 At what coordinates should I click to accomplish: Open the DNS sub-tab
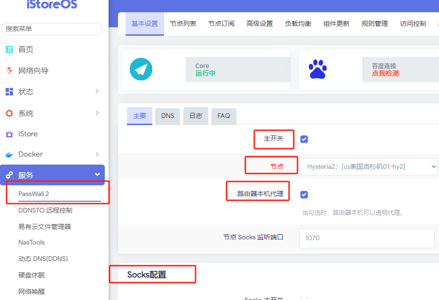point(167,116)
